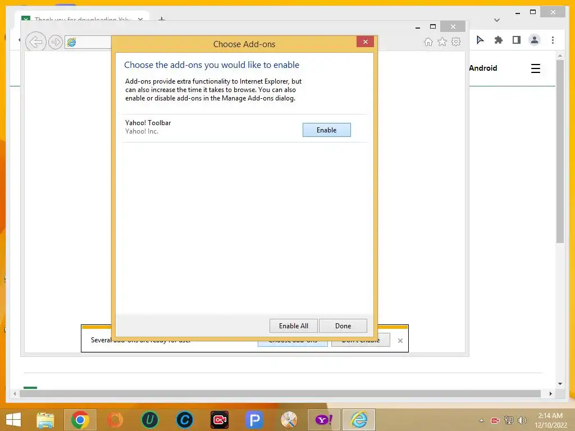Open the blue C taskbar app
Screen dimensions: 575x431
pos(184,420)
